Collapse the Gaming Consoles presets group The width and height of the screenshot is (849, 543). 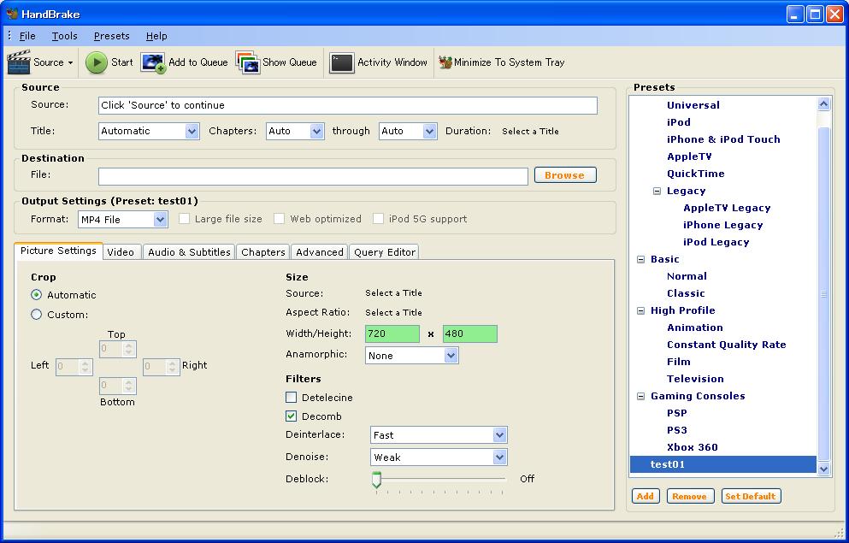[x=640, y=396]
